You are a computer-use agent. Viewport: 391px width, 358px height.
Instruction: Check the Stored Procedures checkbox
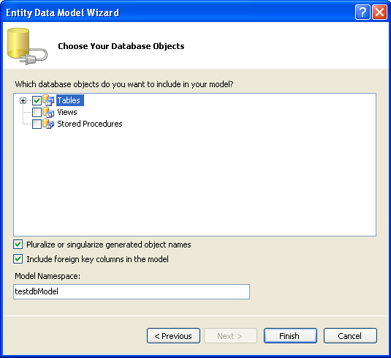click(x=37, y=124)
